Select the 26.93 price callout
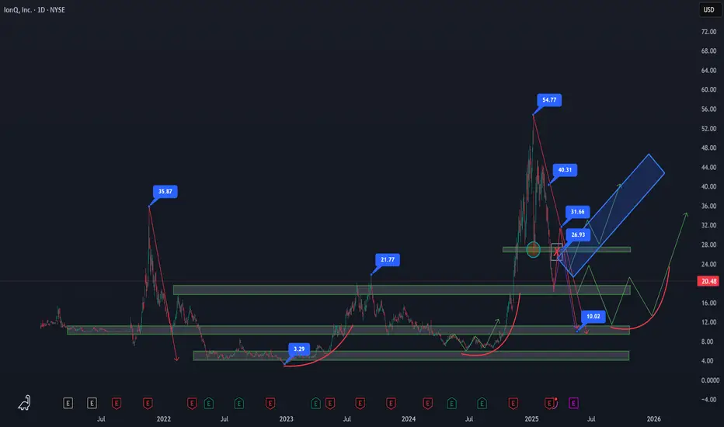724x427 pixels. 578,235
